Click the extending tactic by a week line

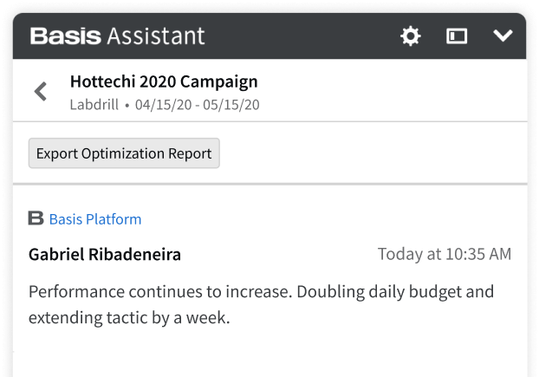pyautogui.click(x=129, y=317)
